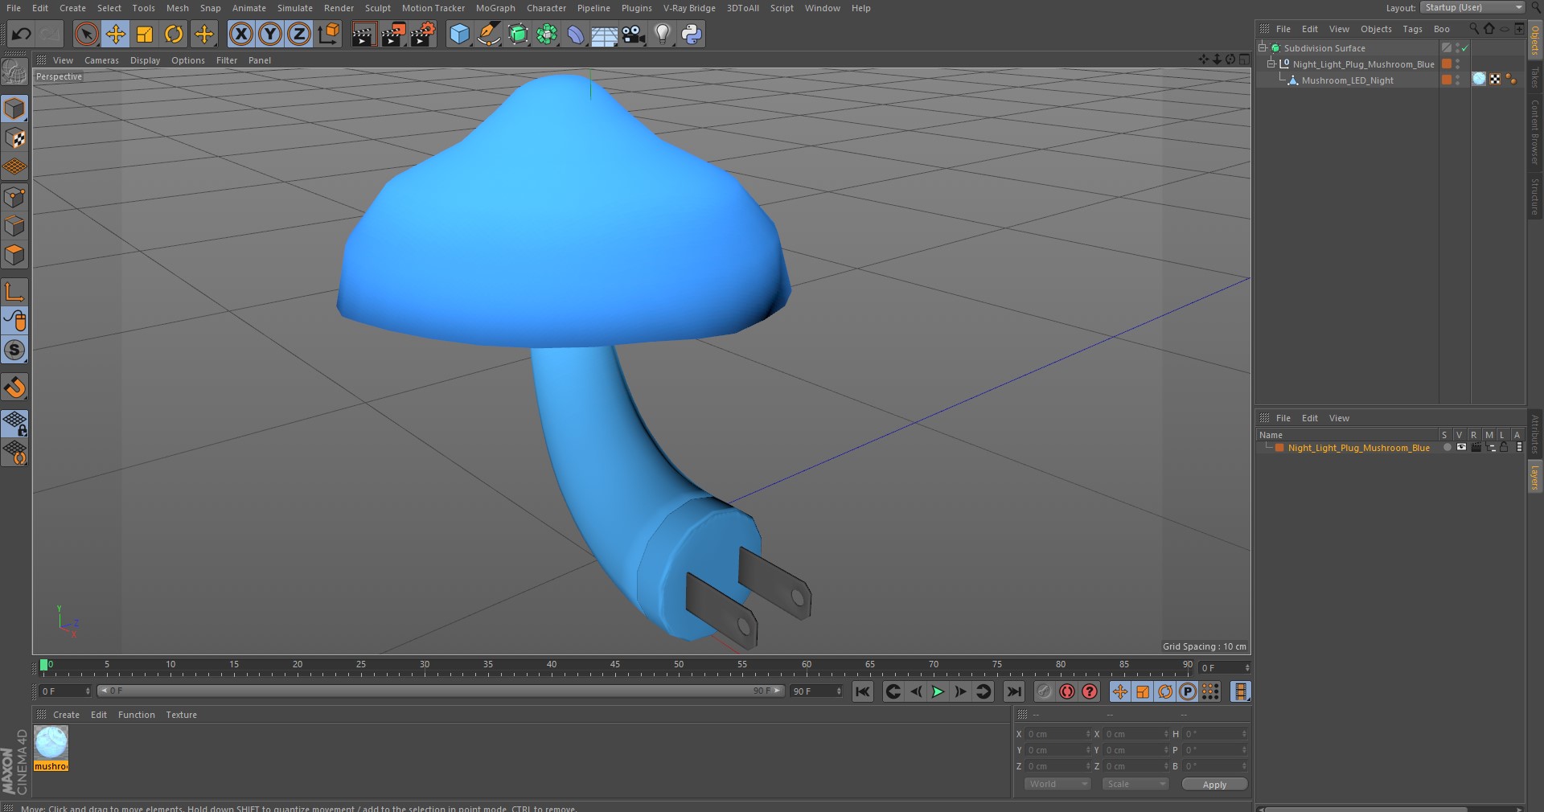Open the spline pen tool
Screen dimensions: 1544x812
click(488, 34)
